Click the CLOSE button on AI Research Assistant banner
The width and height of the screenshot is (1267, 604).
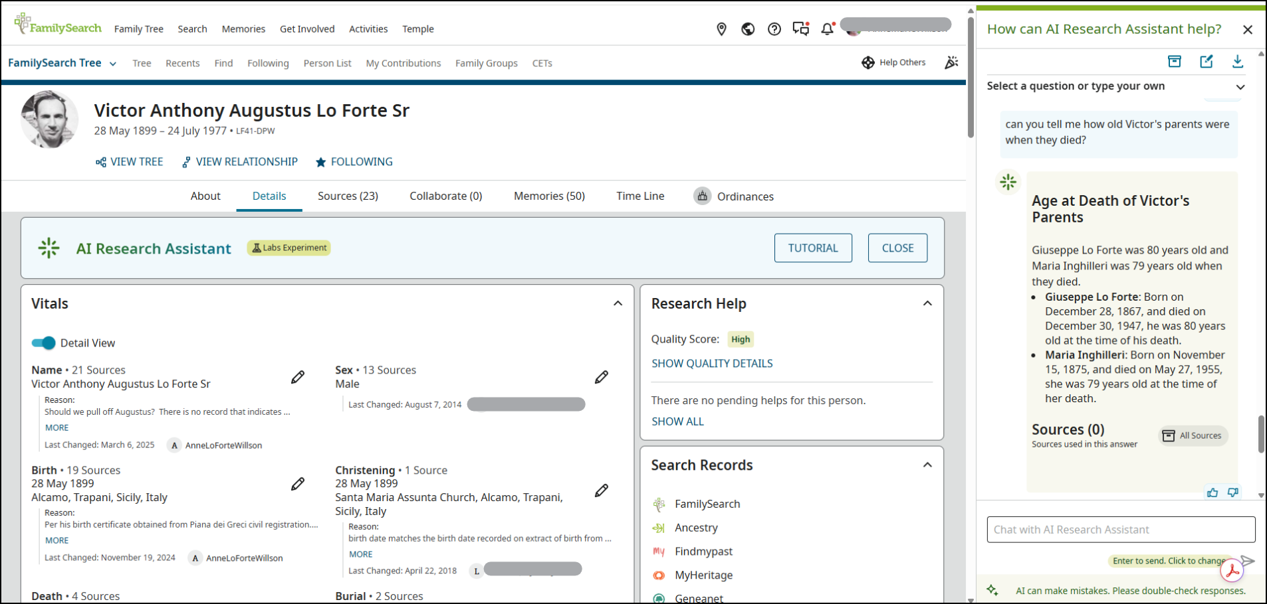[x=897, y=248]
